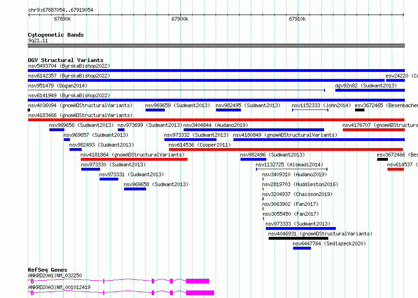Screen dimensions: 418x298
Task: Click the nsv3063902 (Fan2017) label
Action: point(290,204)
